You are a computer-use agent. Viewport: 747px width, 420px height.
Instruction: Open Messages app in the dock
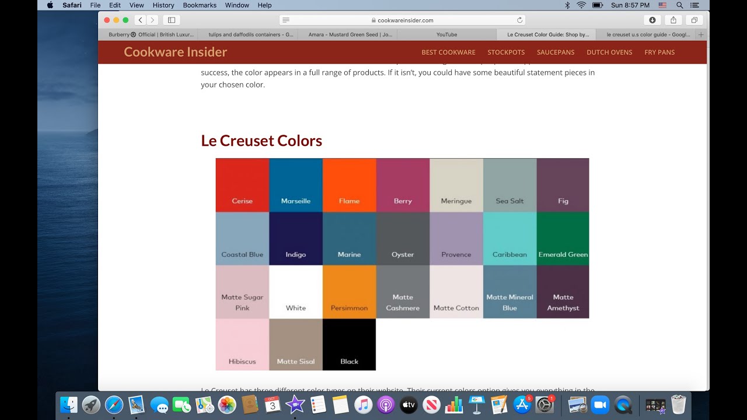tap(159, 404)
